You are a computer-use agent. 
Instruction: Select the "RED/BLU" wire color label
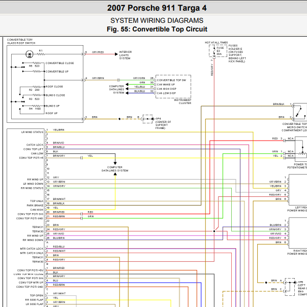58,247
